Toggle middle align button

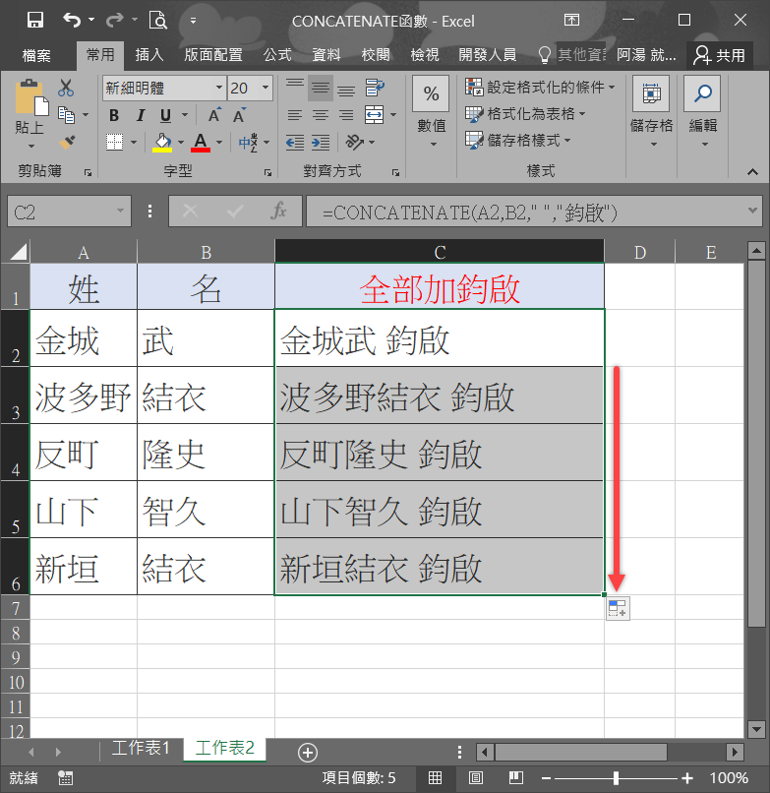pos(320,88)
